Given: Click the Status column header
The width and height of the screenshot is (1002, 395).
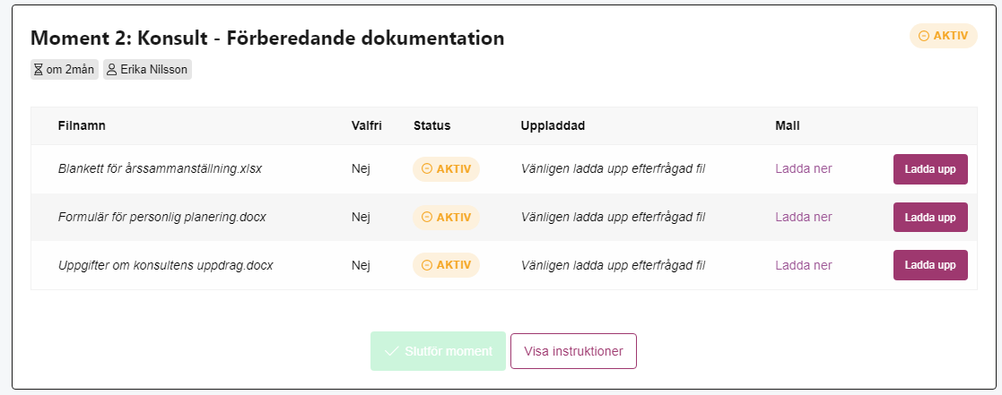Looking at the screenshot, I should [432, 125].
